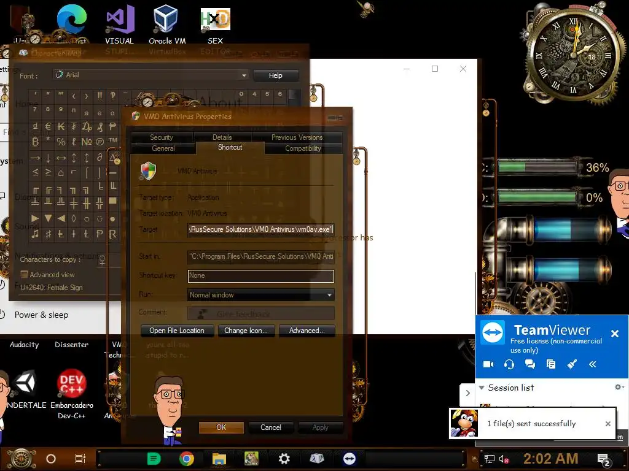Close the TeamViewer panel

614,333
